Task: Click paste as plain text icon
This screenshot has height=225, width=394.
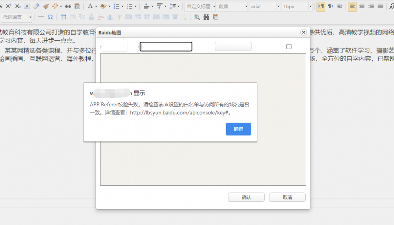Action: pos(77,6)
